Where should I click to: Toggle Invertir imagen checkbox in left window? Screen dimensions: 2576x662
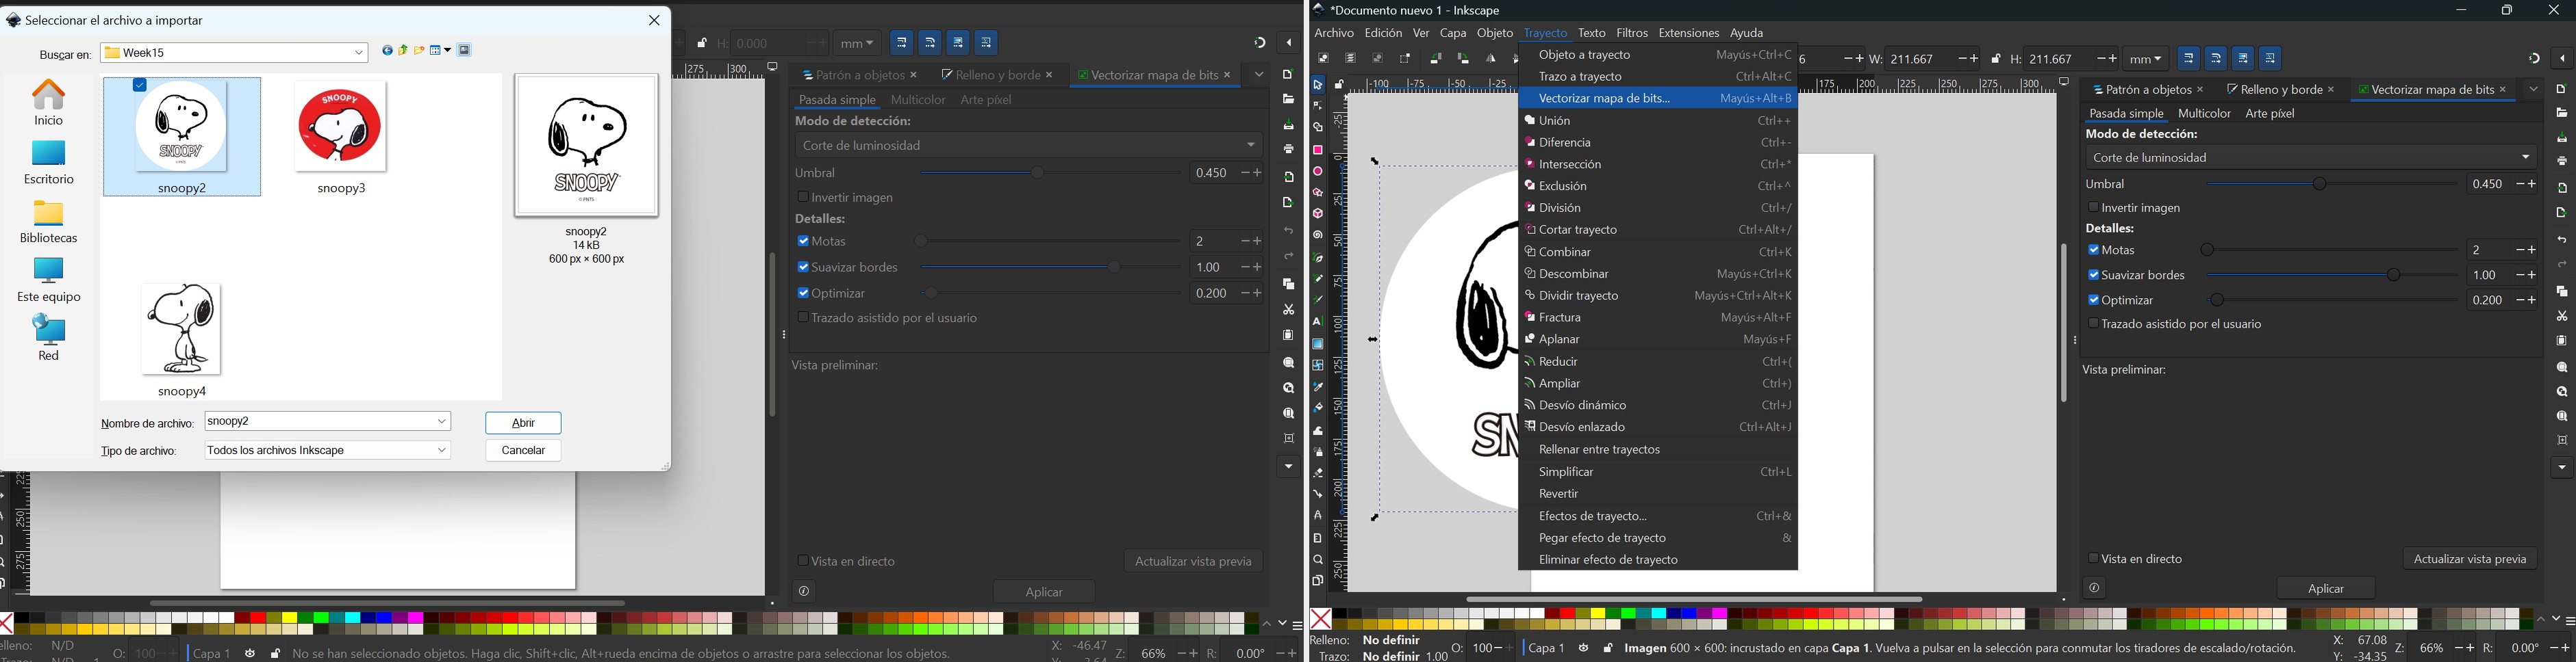point(802,198)
